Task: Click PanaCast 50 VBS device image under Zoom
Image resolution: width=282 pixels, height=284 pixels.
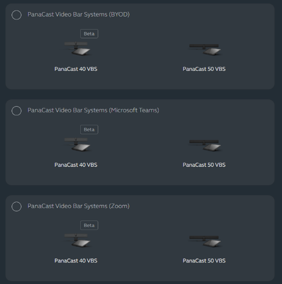Action: (x=205, y=241)
